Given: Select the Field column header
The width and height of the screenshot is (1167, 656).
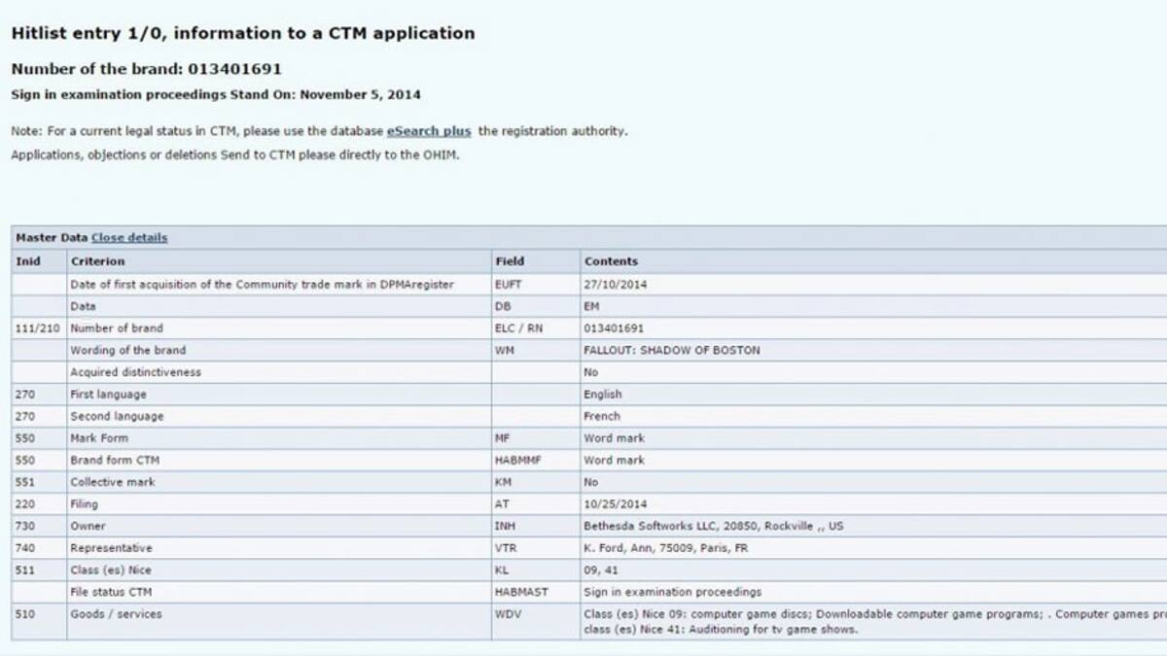Looking at the screenshot, I should coord(509,261).
